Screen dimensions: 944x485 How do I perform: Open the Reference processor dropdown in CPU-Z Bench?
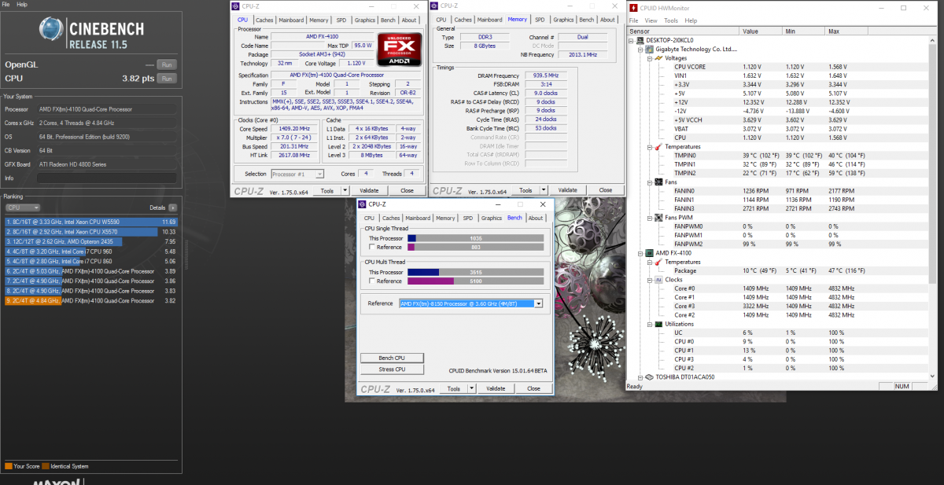point(539,303)
